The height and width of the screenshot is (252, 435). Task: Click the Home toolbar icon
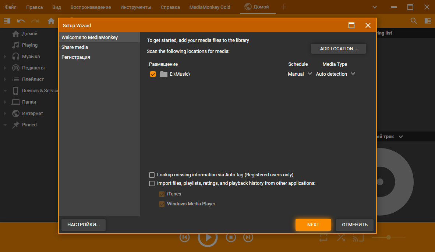(51, 21)
